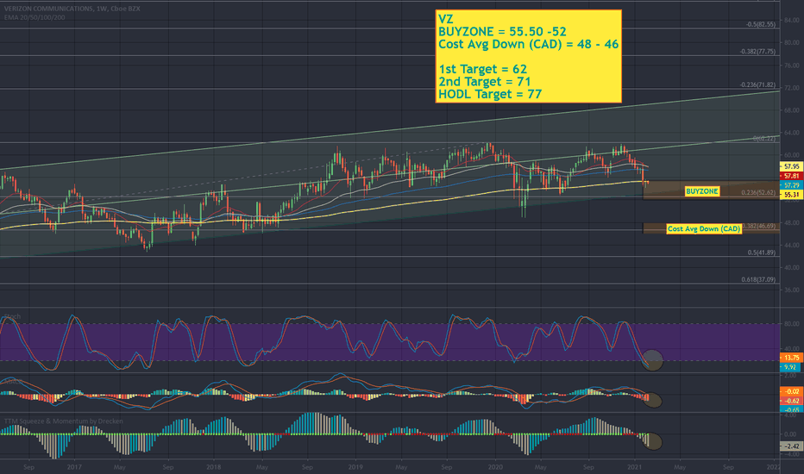Click the blue 57.29 price tag
This screenshot has height=474, width=804.
click(791, 185)
